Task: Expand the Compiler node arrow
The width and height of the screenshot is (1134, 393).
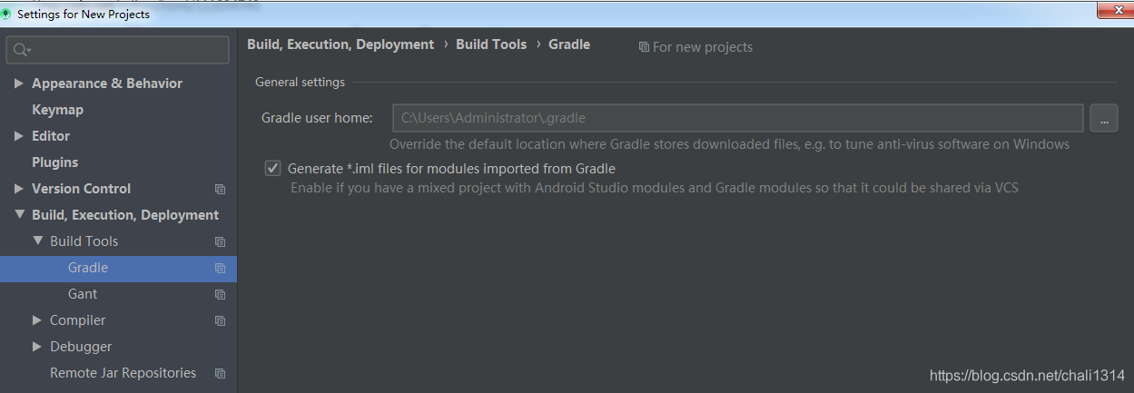Action: click(x=37, y=320)
